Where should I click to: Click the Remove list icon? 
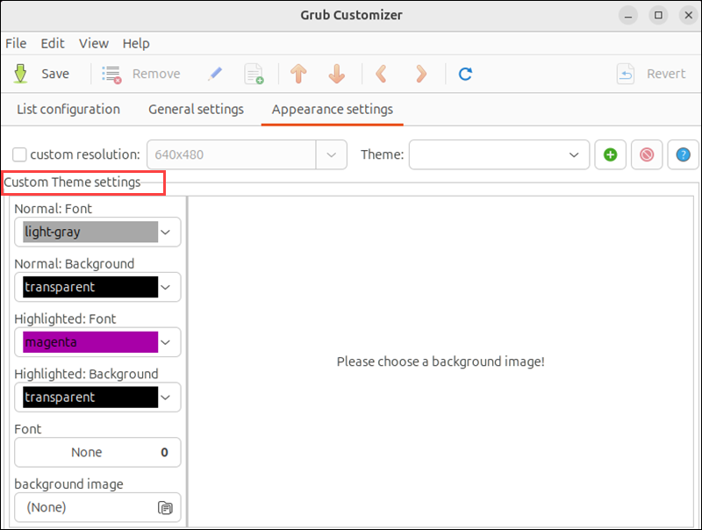click(111, 75)
